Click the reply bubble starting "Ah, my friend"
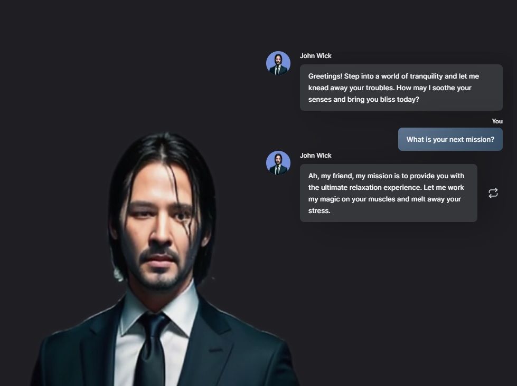517x386 pixels. point(388,193)
